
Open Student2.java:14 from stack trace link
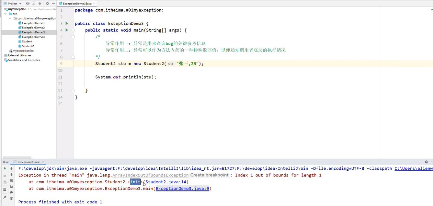coord(165,182)
